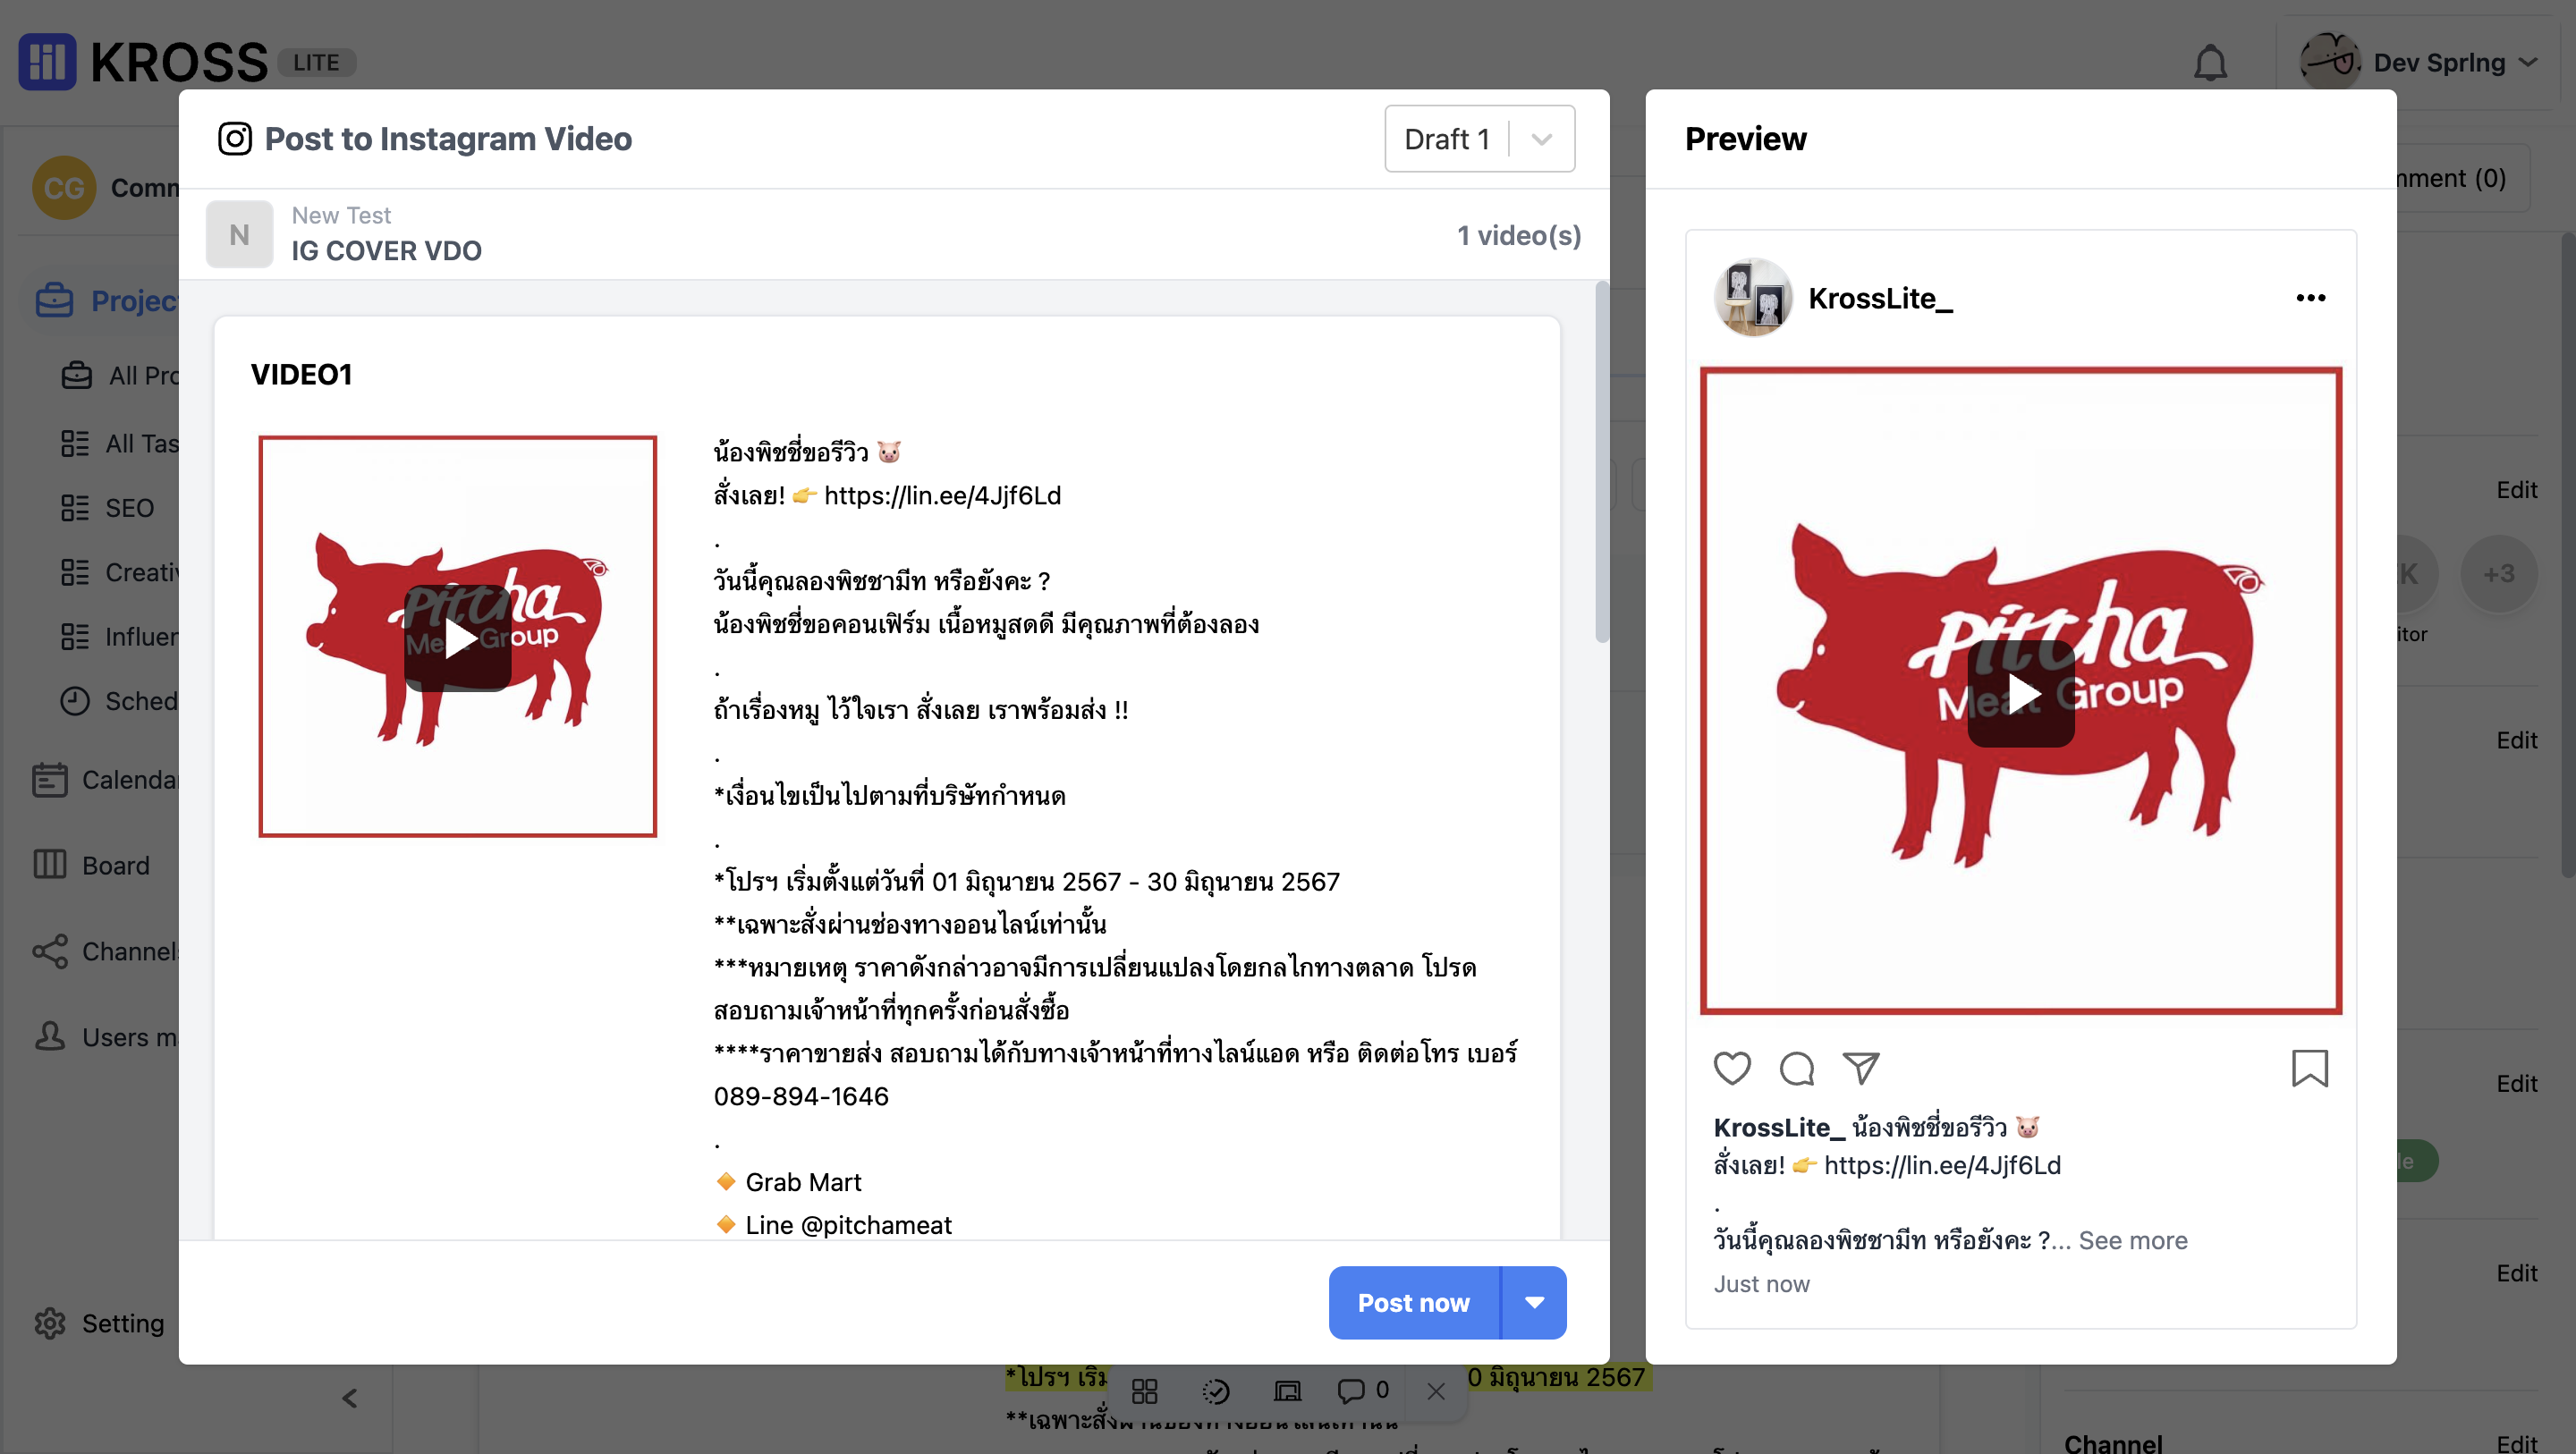Open Board in the sidebar
Image resolution: width=2576 pixels, height=1454 pixels.
[92, 865]
